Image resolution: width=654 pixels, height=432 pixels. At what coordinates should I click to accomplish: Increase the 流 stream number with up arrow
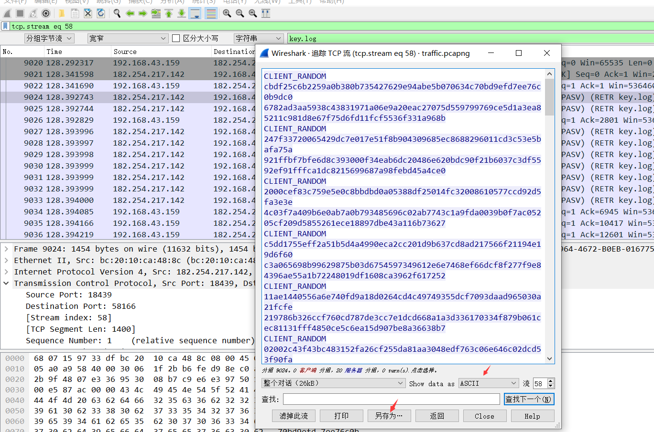(x=550, y=381)
